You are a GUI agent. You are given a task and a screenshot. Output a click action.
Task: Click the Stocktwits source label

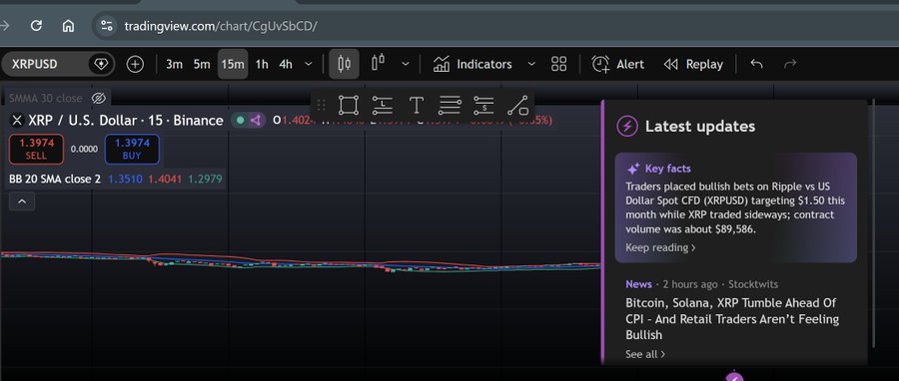pos(753,284)
